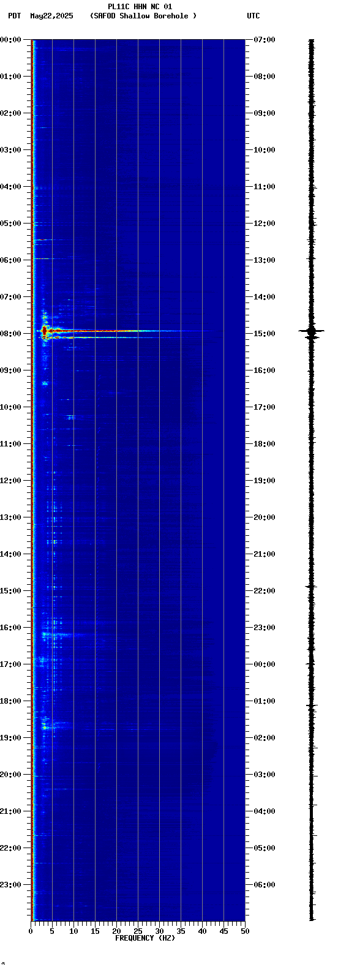Click the 10 Hz frequency tick label
The width and height of the screenshot is (338, 970).
point(73,931)
